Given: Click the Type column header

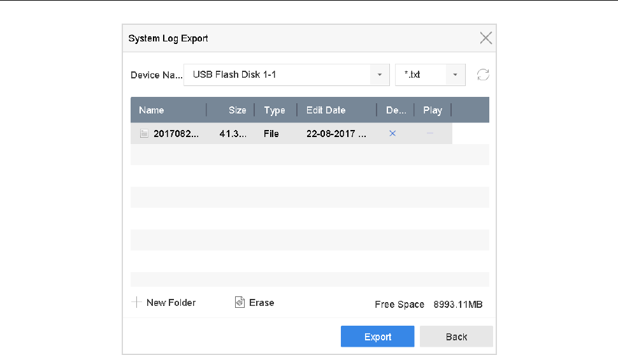Looking at the screenshot, I should [275, 110].
